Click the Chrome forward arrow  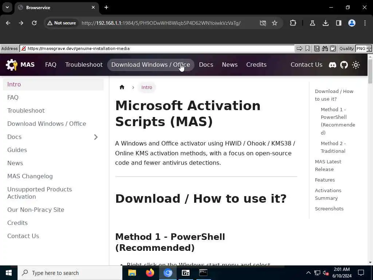tap(21, 23)
